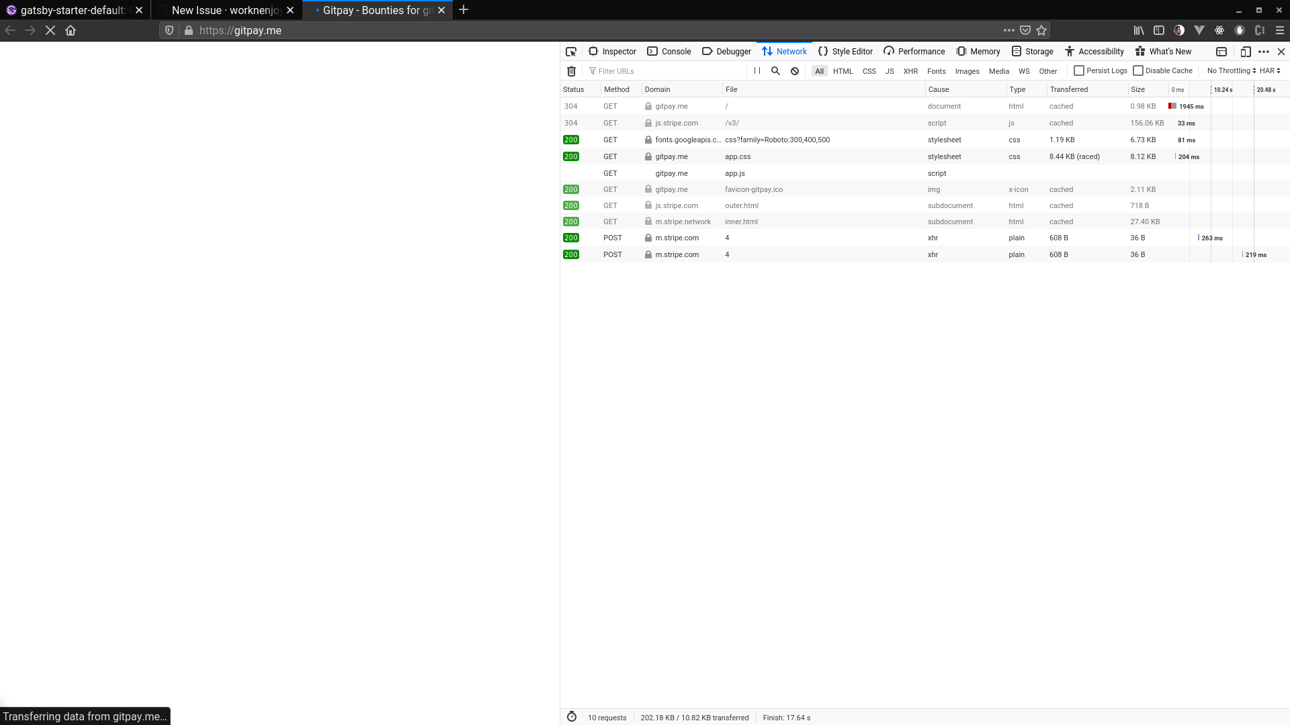Open the Library toolbar button
The image size is (1290, 725).
(1139, 30)
